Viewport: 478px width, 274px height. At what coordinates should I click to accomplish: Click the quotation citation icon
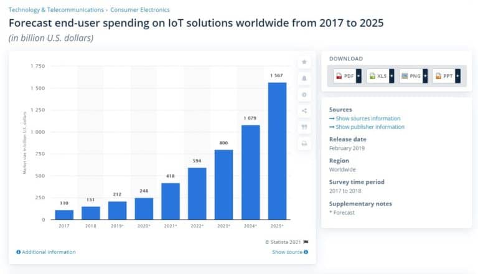pos(304,127)
